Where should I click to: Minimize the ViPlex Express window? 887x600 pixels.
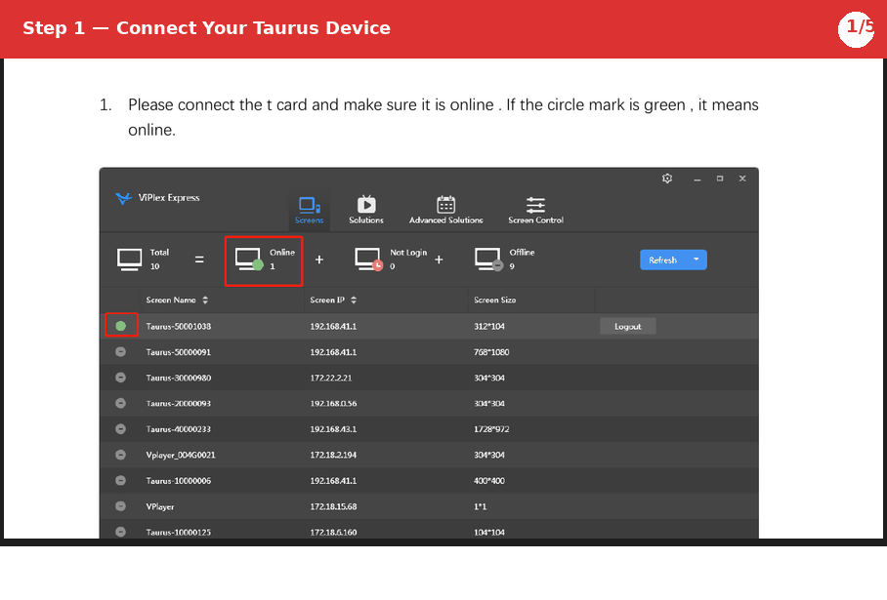pyautogui.click(x=697, y=180)
